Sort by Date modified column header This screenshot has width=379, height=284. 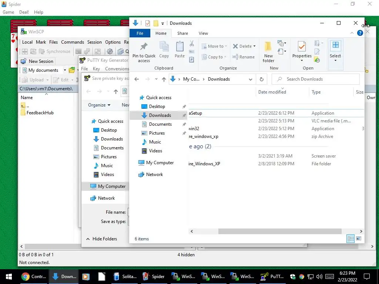coord(272,92)
